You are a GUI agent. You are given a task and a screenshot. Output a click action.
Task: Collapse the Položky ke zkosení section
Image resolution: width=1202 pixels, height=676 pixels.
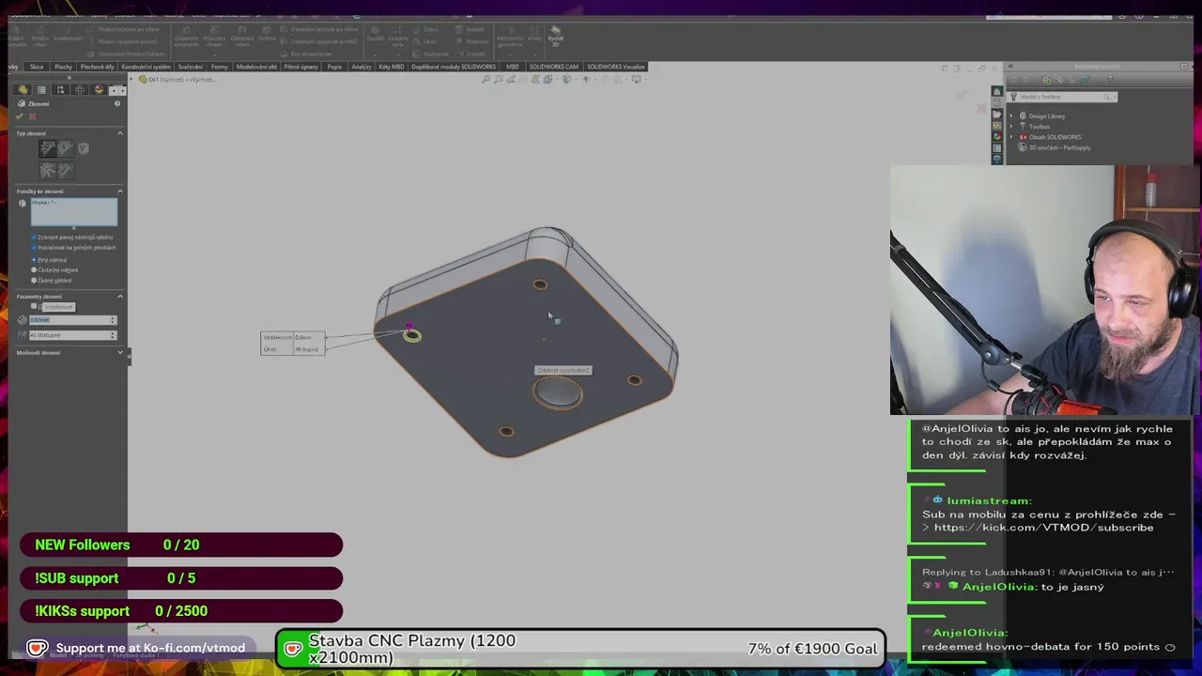click(x=119, y=192)
